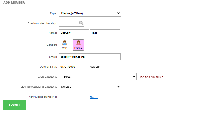Click the Date of Birth label
Viewport: 210px width, 125px height.
pos(48,67)
